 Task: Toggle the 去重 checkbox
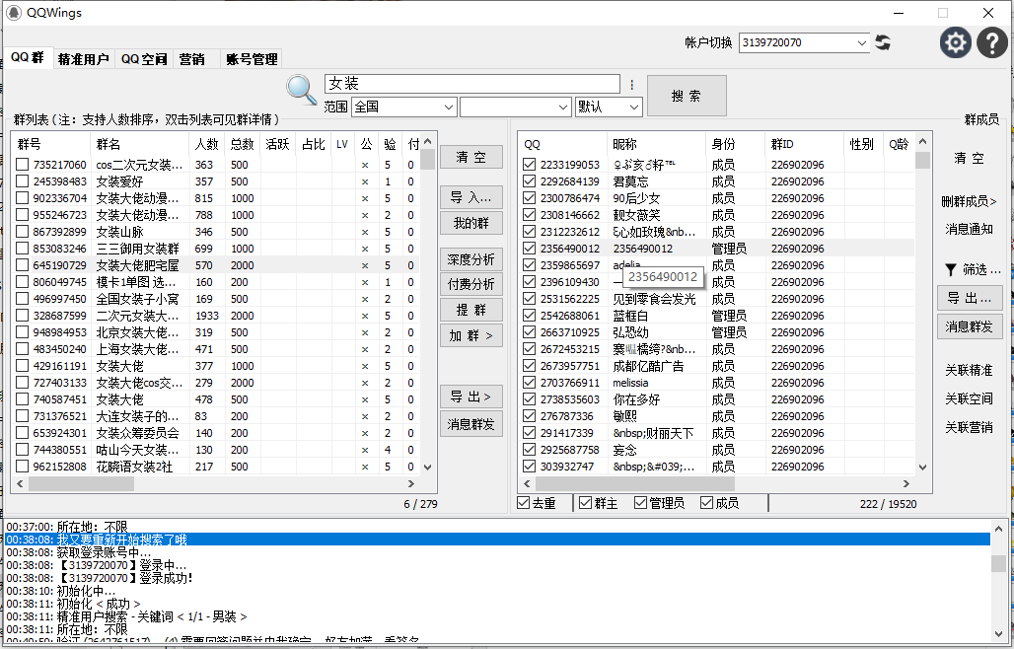(x=524, y=503)
